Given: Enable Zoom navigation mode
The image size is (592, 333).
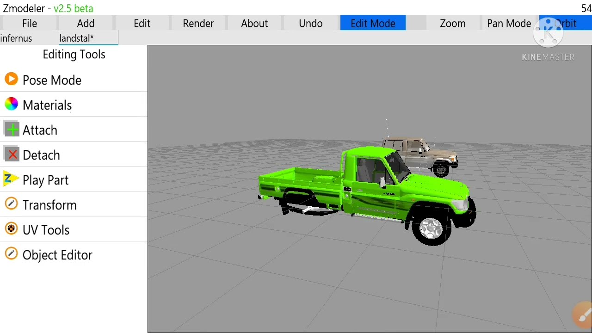Looking at the screenshot, I should (453, 23).
